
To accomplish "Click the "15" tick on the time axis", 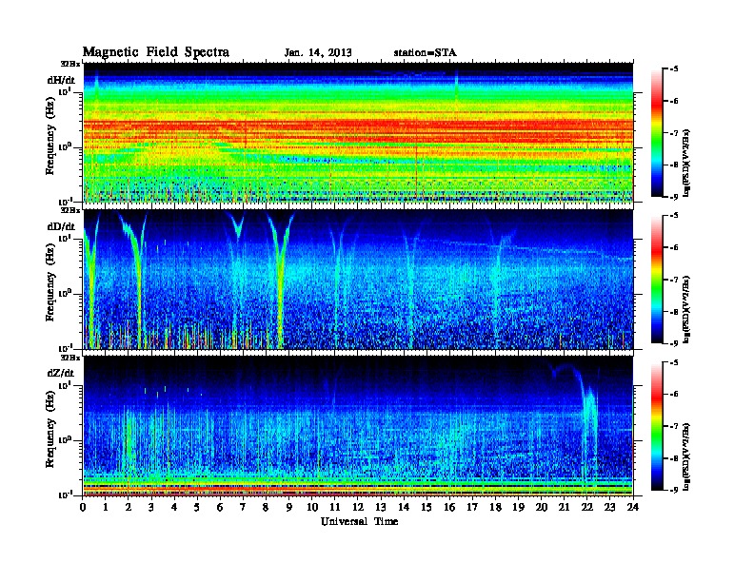I will 427,508.
